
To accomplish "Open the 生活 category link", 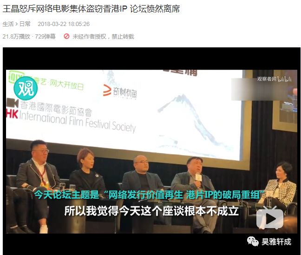I will [8, 24].
